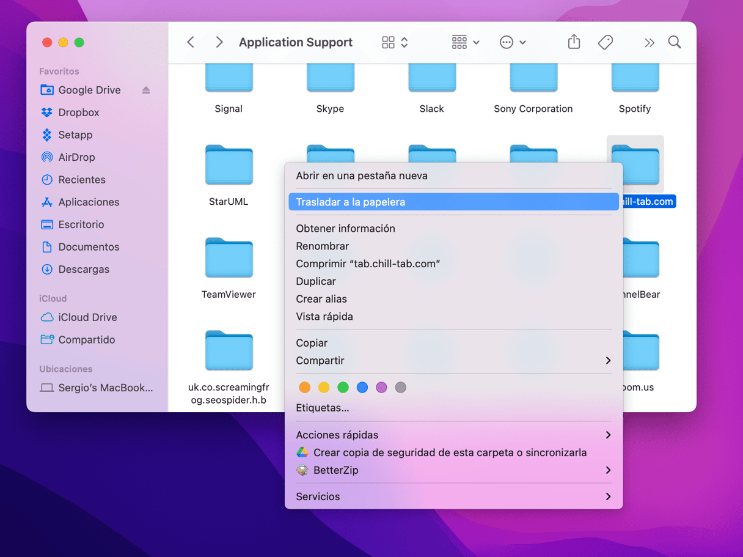The height and width of the screenshot is (557, 743).
Task: Select the TeamViewer folder
Action: (x=229, y=258)
